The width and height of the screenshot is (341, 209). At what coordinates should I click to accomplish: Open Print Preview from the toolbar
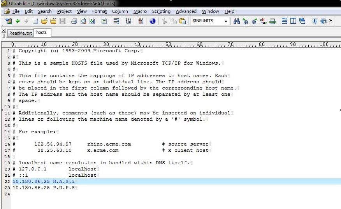click(x=83, y=21)
